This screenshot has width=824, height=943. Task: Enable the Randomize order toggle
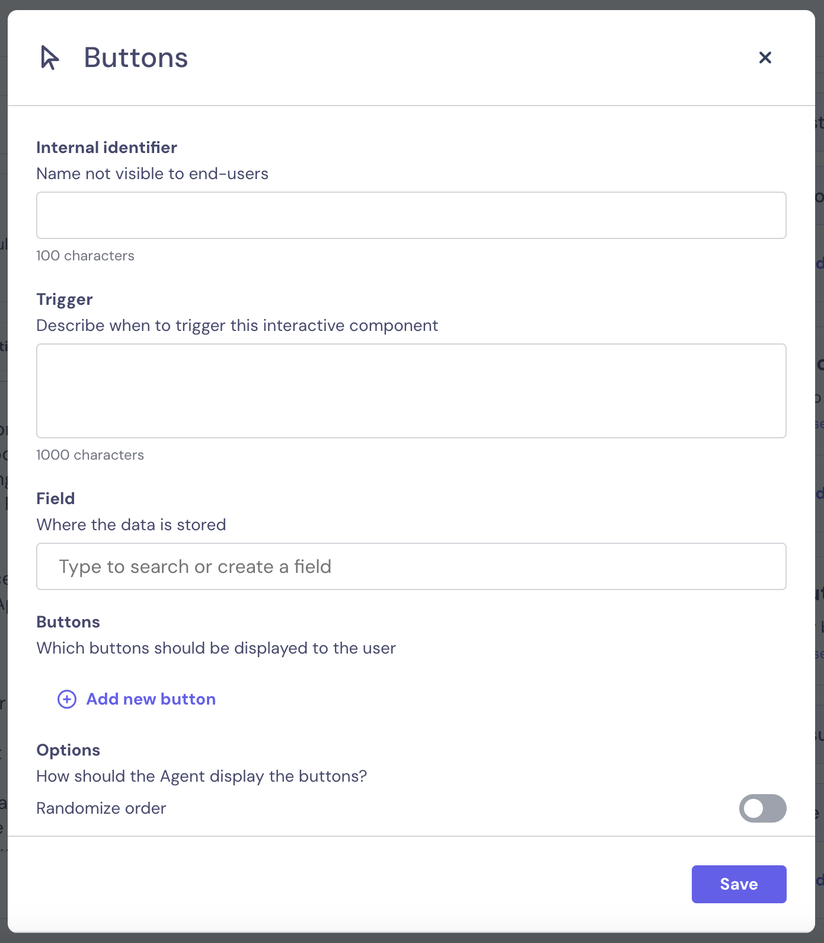click(x=762, y=808)
